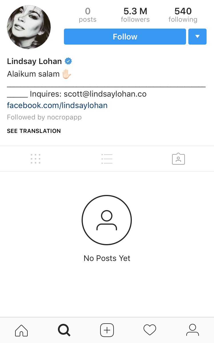The width and height of the screenshot is (214, 343).
Task: Follow the Lindsay Lohan account
Action: point(125,37)
